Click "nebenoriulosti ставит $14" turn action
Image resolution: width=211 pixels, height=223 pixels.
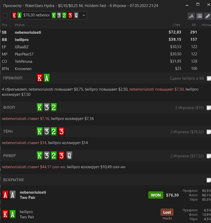coord(24,143)
